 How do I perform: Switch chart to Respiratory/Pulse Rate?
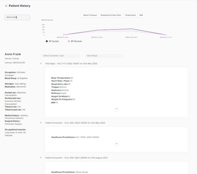click(111, 15)
